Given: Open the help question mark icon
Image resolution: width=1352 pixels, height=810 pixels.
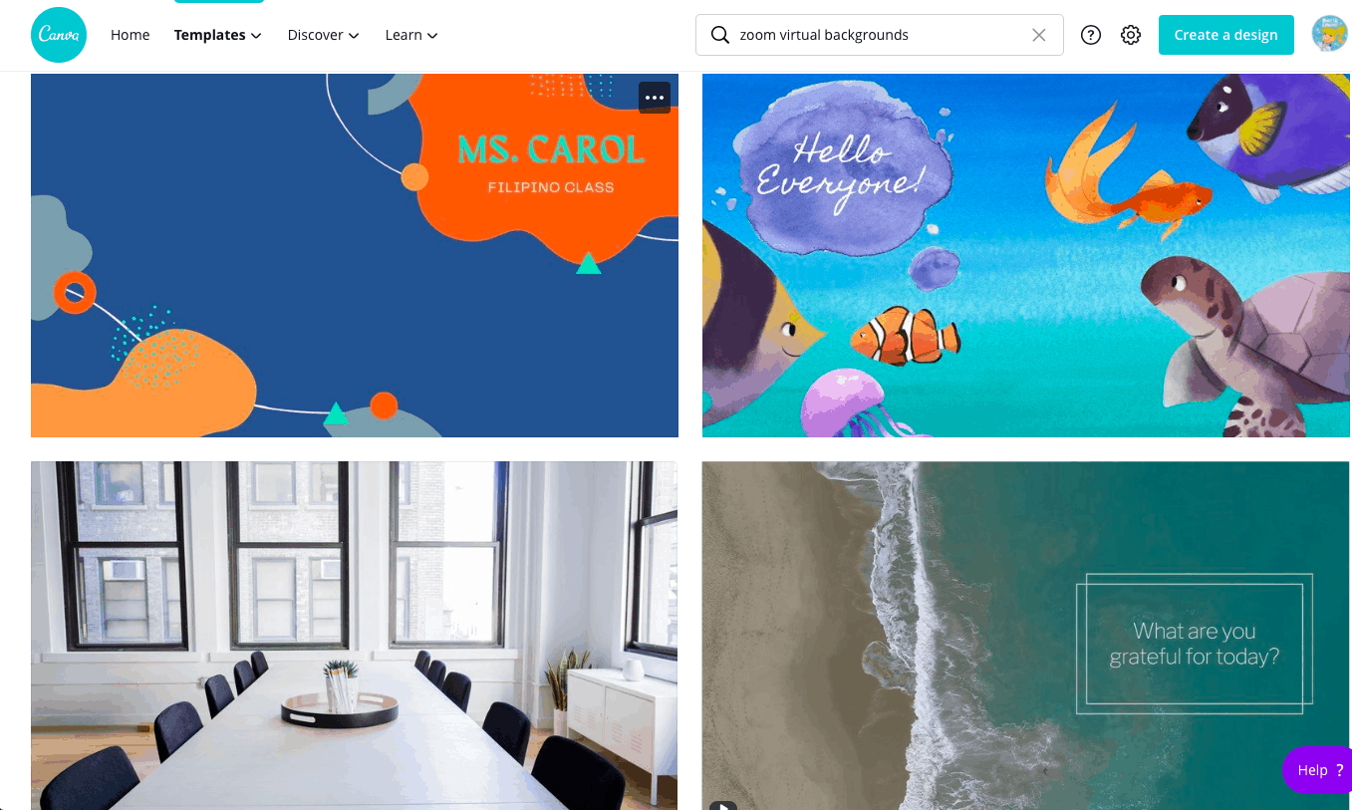Looking at the screenshot, I should click(x=1091, y=35).
